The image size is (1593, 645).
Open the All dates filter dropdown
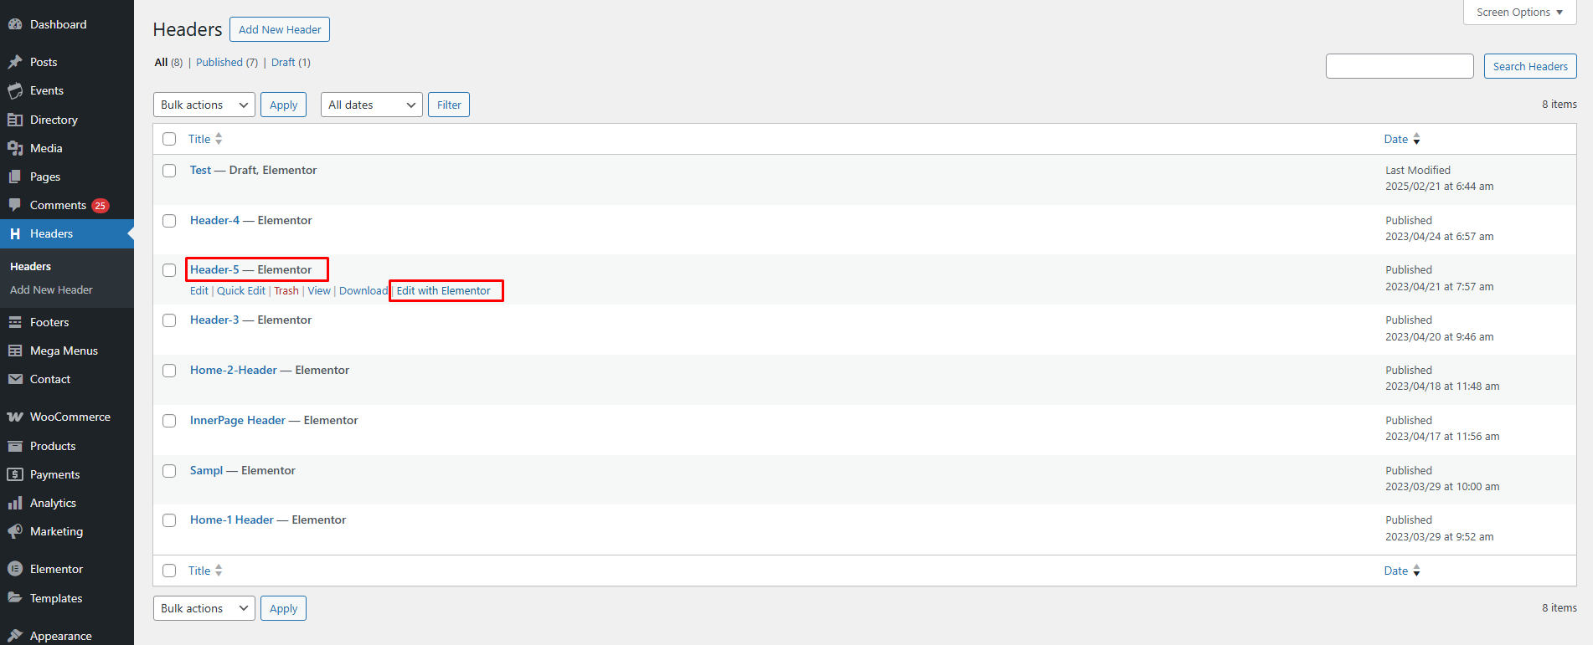[x=371, y=105]
